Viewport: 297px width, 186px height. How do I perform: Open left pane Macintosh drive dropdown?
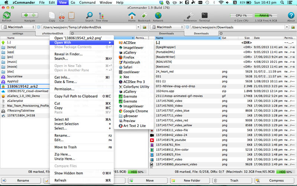(x=18, y=27)
